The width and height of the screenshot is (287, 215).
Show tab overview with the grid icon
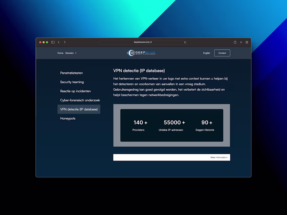247,42
